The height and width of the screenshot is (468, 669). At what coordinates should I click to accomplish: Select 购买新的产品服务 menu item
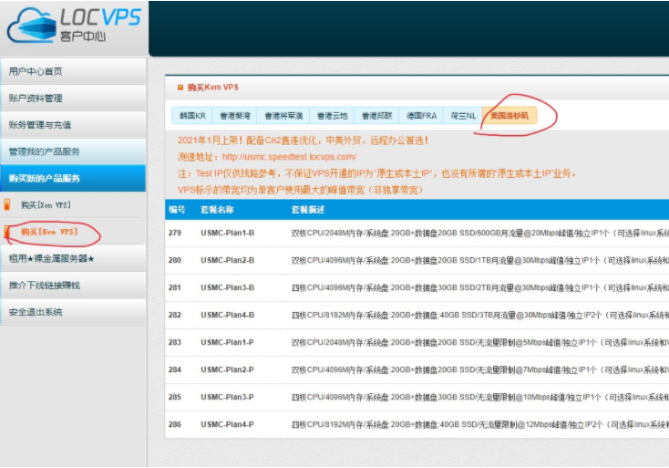click(73, 178)
